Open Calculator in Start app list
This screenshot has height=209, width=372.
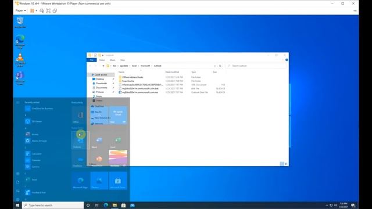pos(34,154)
